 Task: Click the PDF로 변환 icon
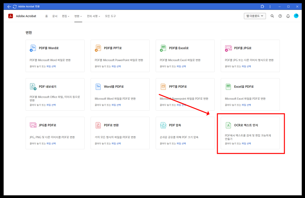pos(98,125)
